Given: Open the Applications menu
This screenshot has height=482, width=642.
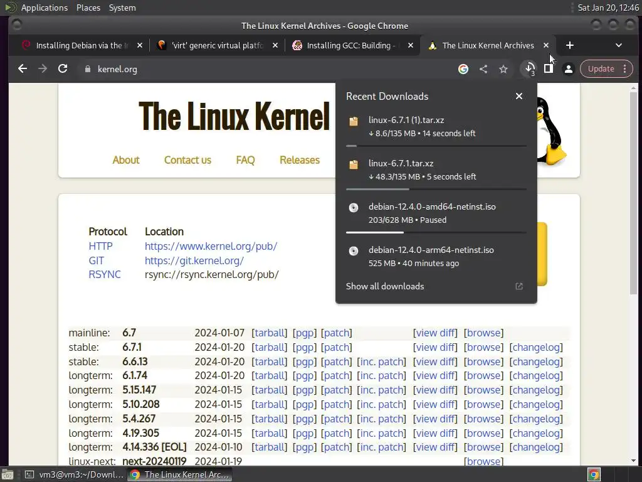Looking at the screenshot, I should coord(45,8).
